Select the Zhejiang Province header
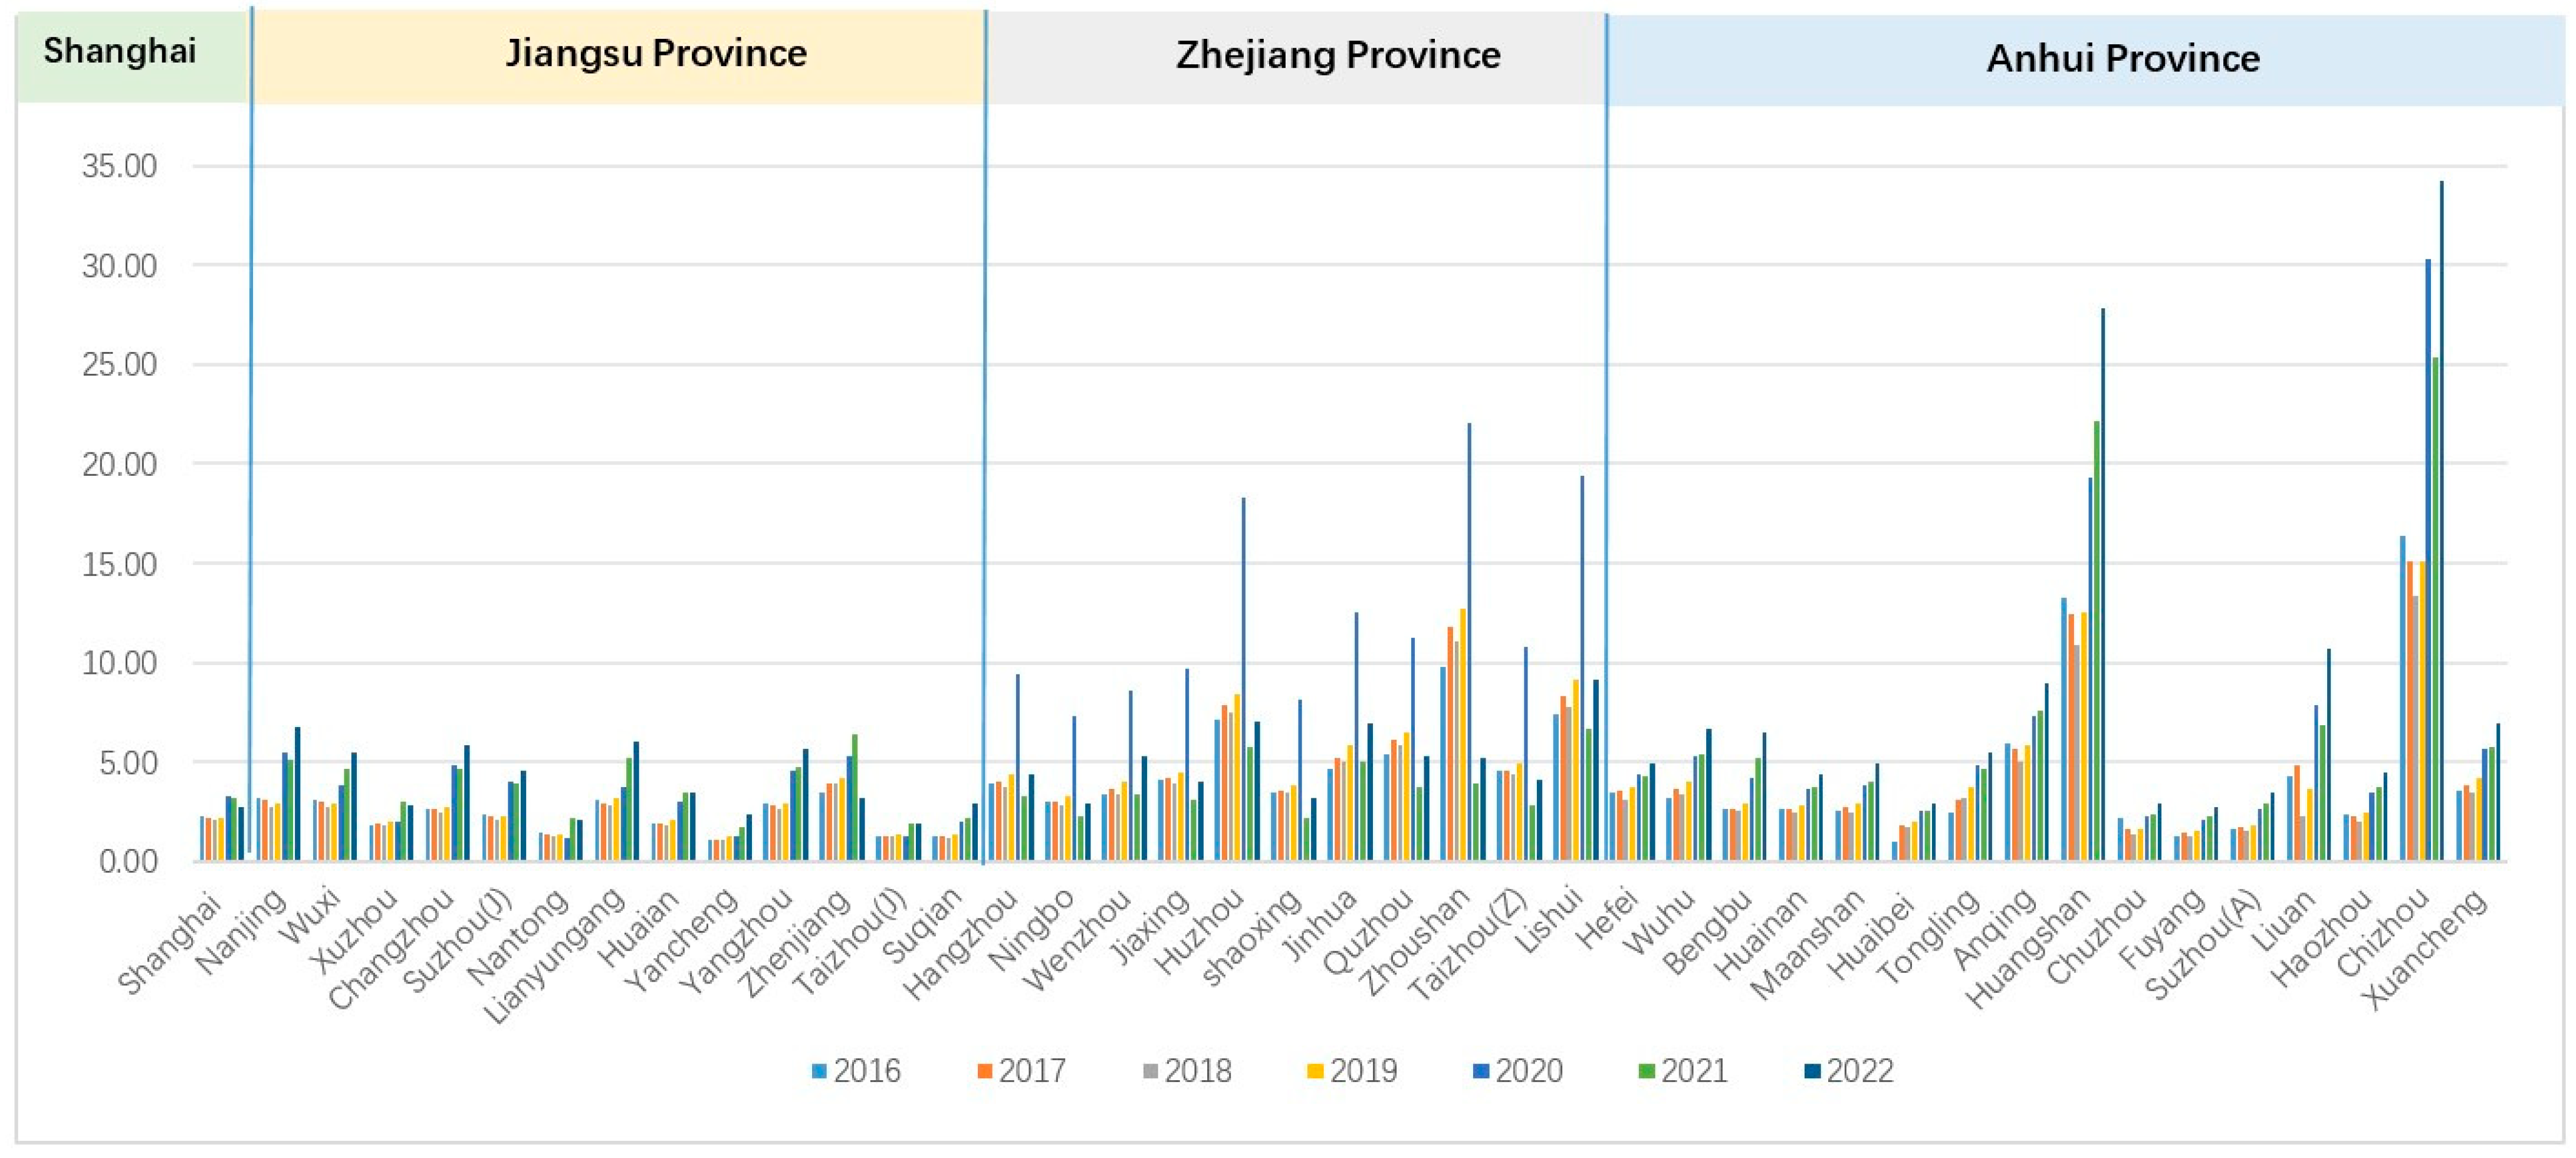 [x=1338, y=56]
